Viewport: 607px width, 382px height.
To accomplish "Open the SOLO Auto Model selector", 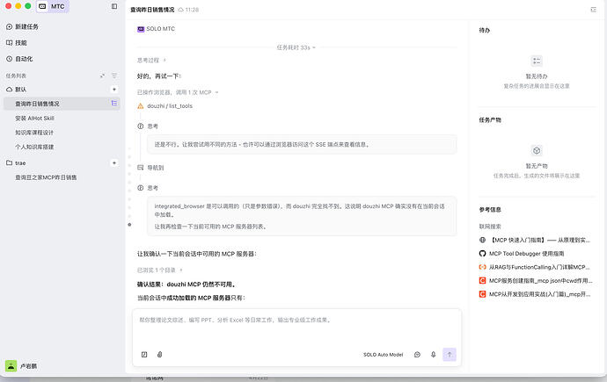I will pyautogui.click(x=384, y=355).
